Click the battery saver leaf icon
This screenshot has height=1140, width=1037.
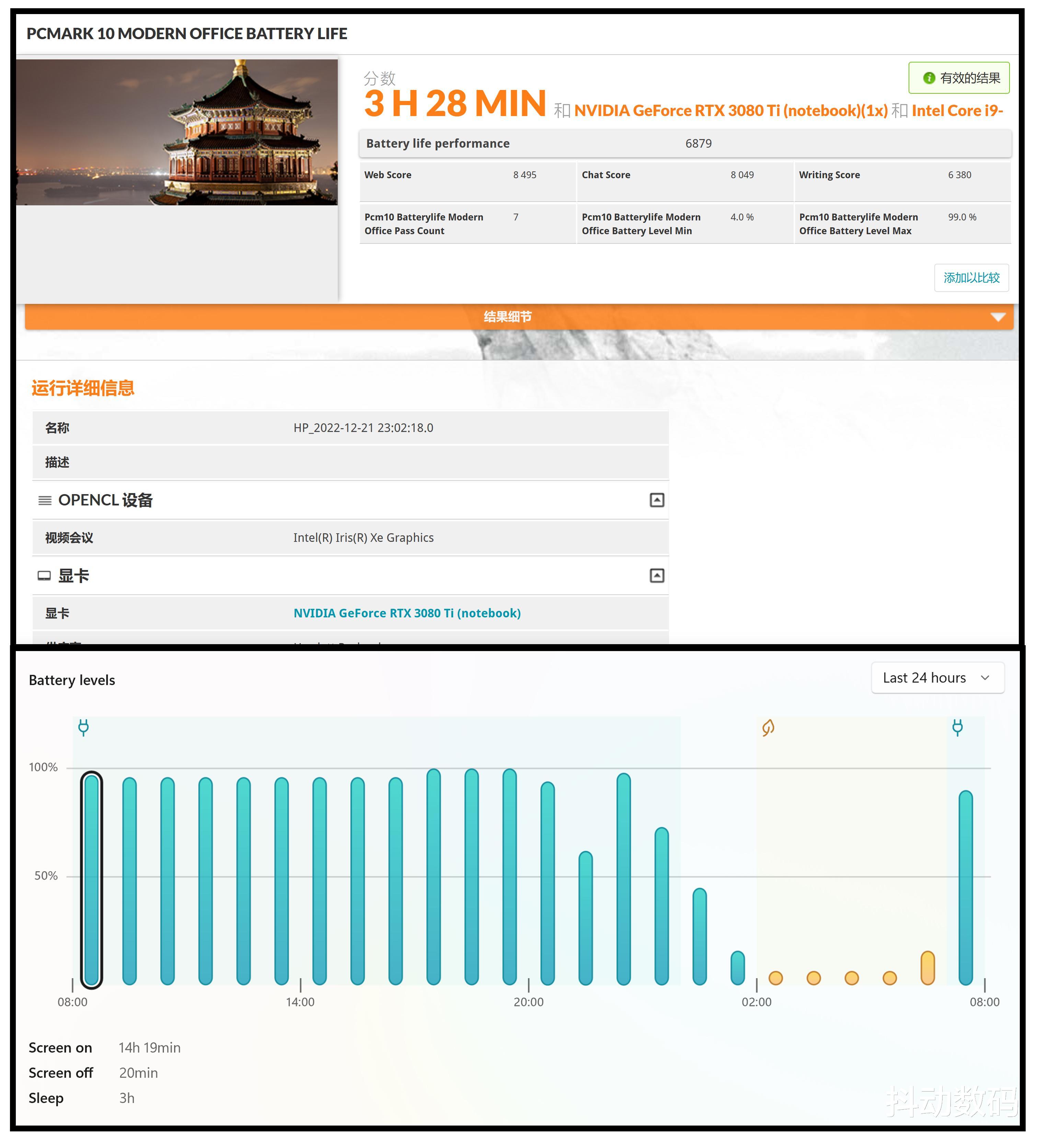click(768, 727)
